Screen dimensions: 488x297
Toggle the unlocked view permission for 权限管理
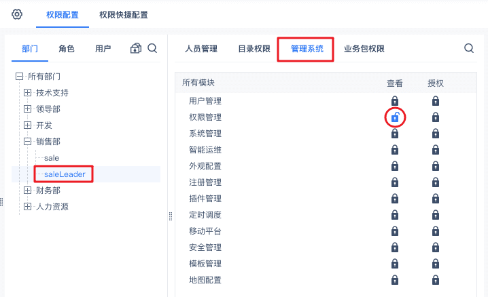[x=395, y=117]
